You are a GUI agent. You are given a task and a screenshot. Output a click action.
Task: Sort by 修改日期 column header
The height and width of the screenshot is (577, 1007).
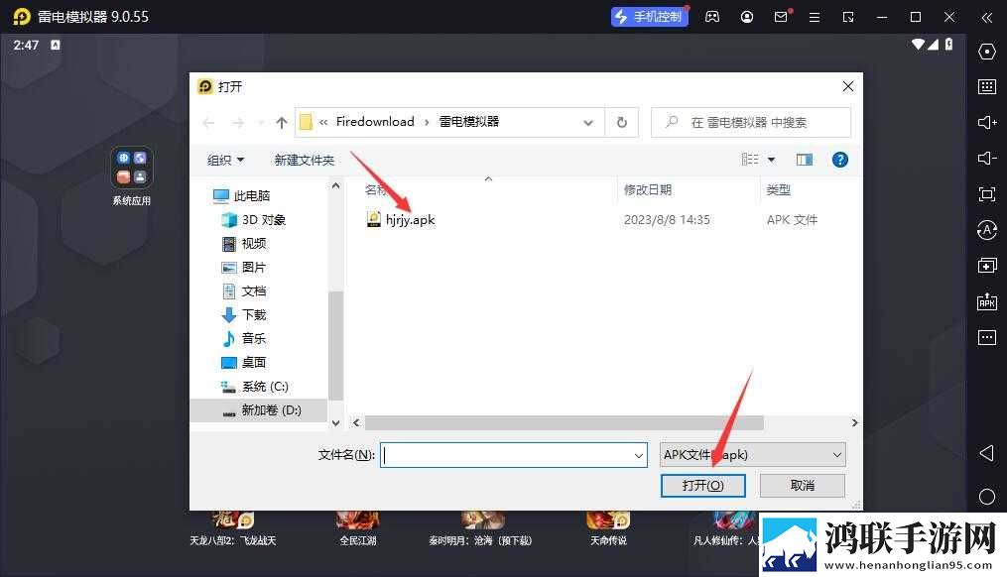(647, 190)
